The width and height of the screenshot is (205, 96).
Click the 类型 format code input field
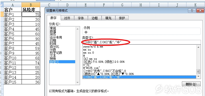141,42
